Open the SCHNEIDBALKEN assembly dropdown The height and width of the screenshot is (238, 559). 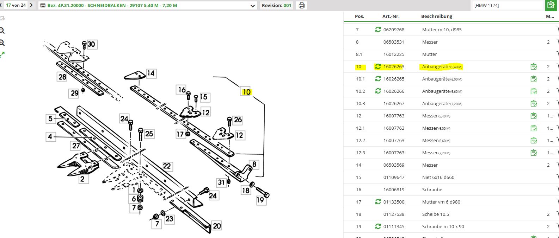point(252,6)
